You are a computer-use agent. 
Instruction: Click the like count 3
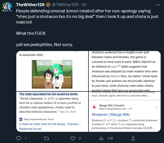click(79, 139)
